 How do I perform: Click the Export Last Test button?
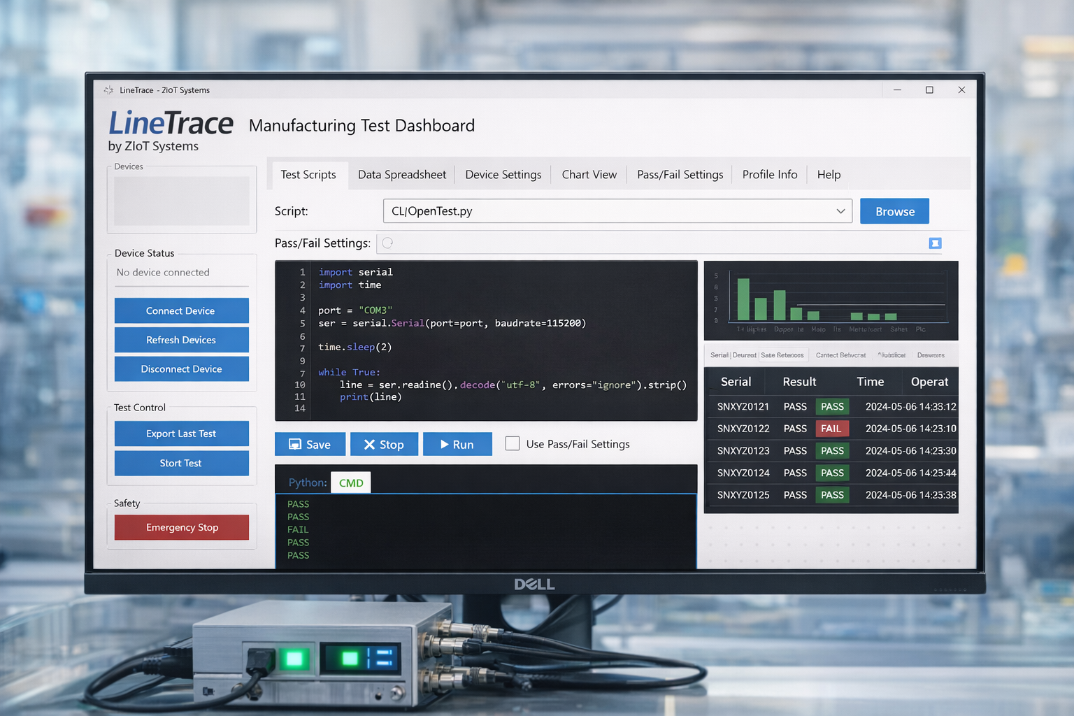pos(181,434)
